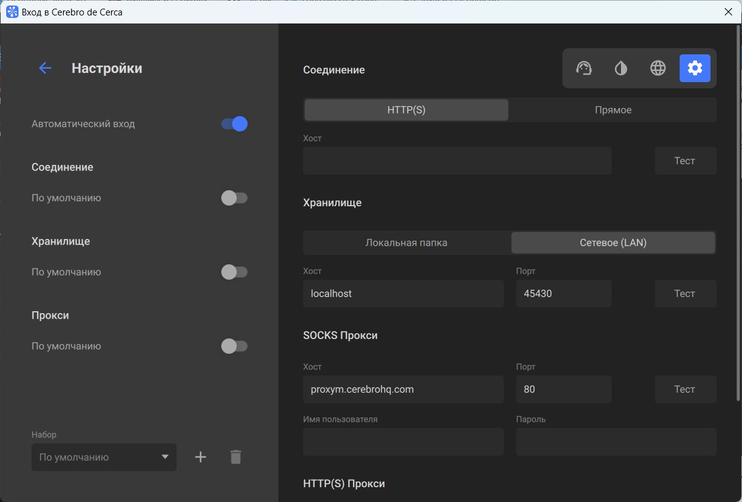The width and height of the screenshot is (742, 502).
Task: Click the empty Соединение Хост field
Action: point(457,161)
